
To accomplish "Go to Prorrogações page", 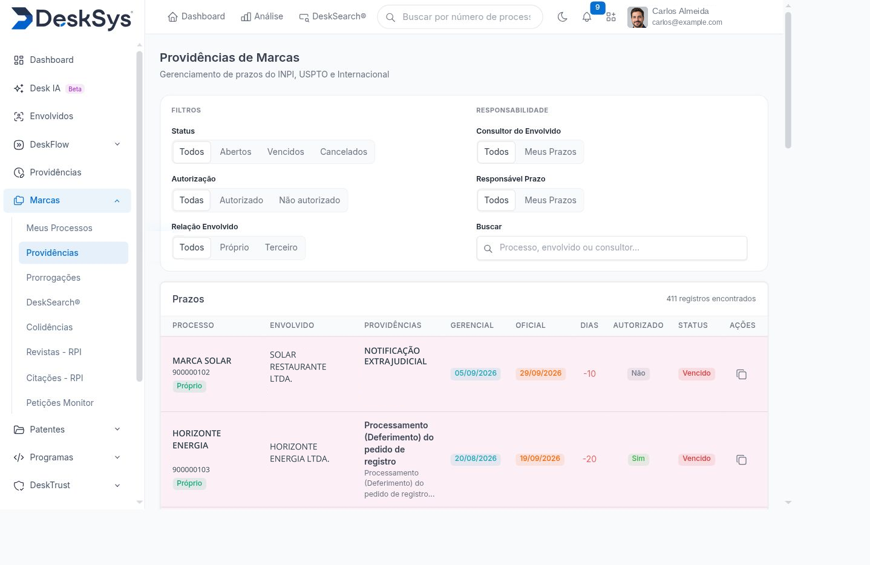I will [53, 278].
